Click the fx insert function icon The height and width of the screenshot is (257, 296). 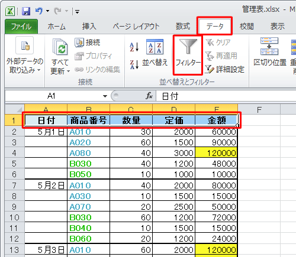pyautogui.click(x=149, y=96)
